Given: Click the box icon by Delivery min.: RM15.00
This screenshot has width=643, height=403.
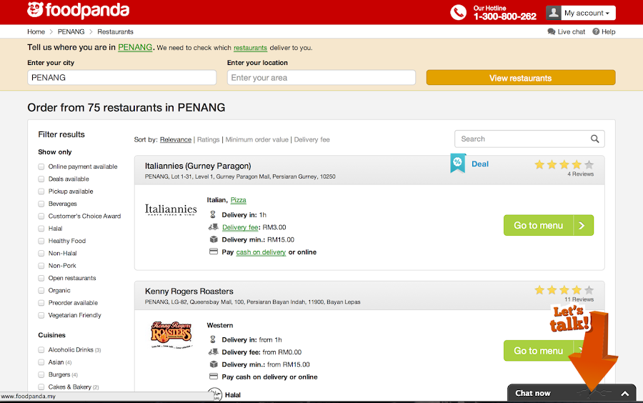Looking at the screenshot, I should (x=214, y=239).
